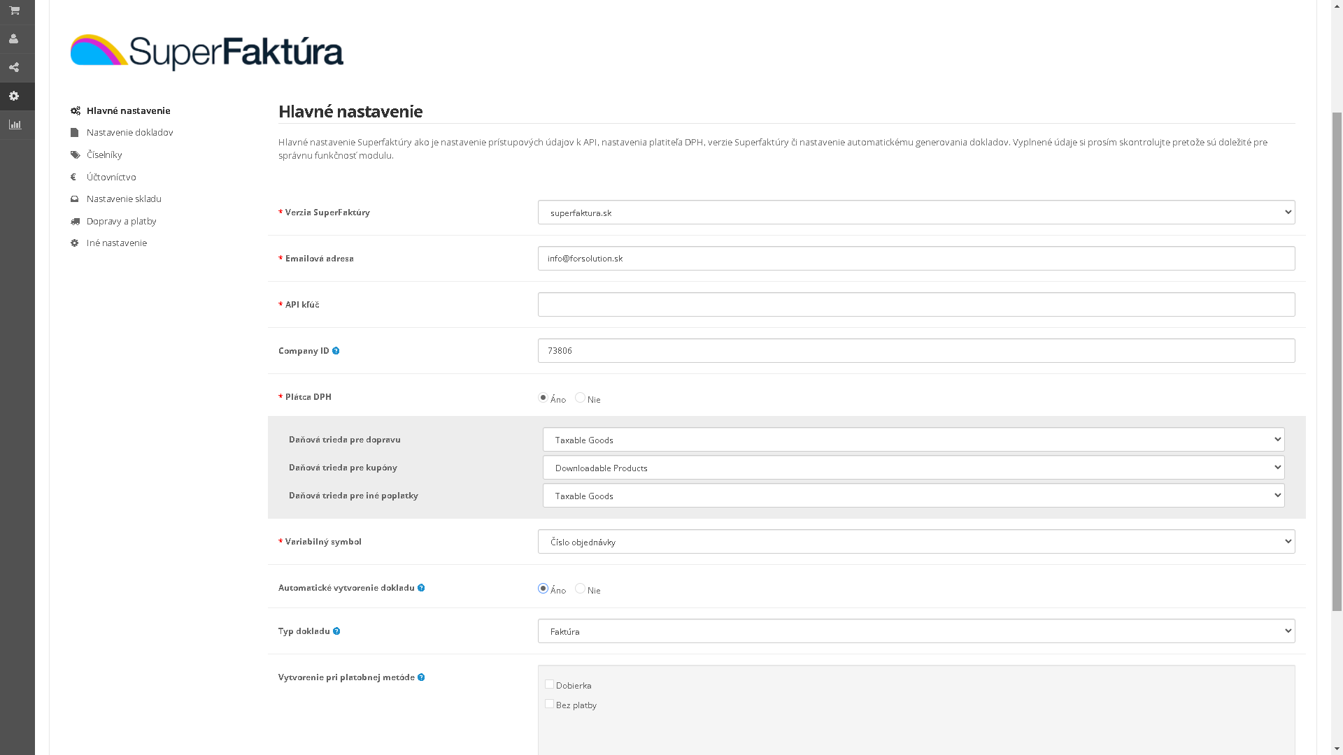Select Nie for Automatické vytvorenie dokladu
Image resolution: width=1343 pixels, height=755 pixels.
click(x=580, y=589)
